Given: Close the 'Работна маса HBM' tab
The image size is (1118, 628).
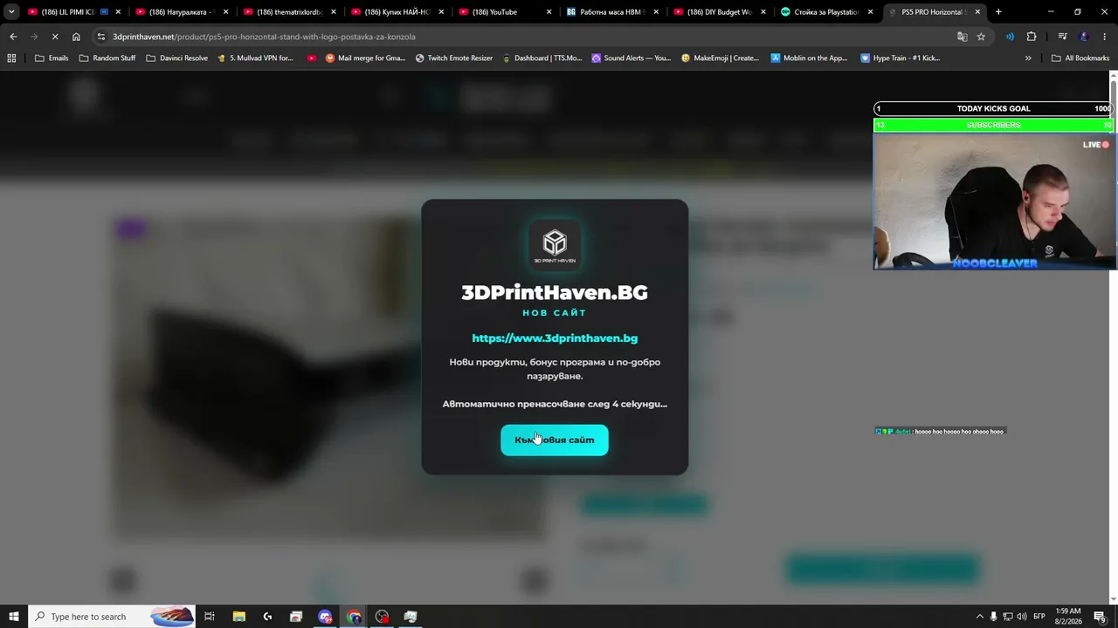Looking at the screenshot, I should click(656, 12).
